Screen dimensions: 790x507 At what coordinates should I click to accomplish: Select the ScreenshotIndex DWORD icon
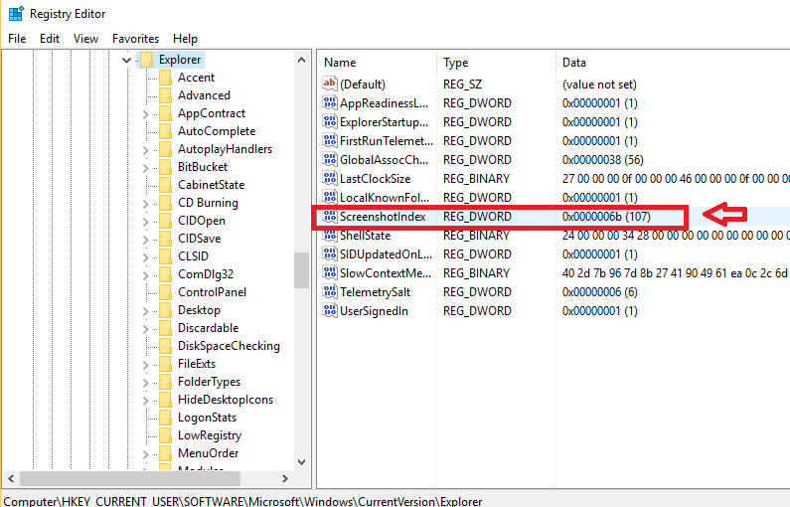(x=330, y=216)
